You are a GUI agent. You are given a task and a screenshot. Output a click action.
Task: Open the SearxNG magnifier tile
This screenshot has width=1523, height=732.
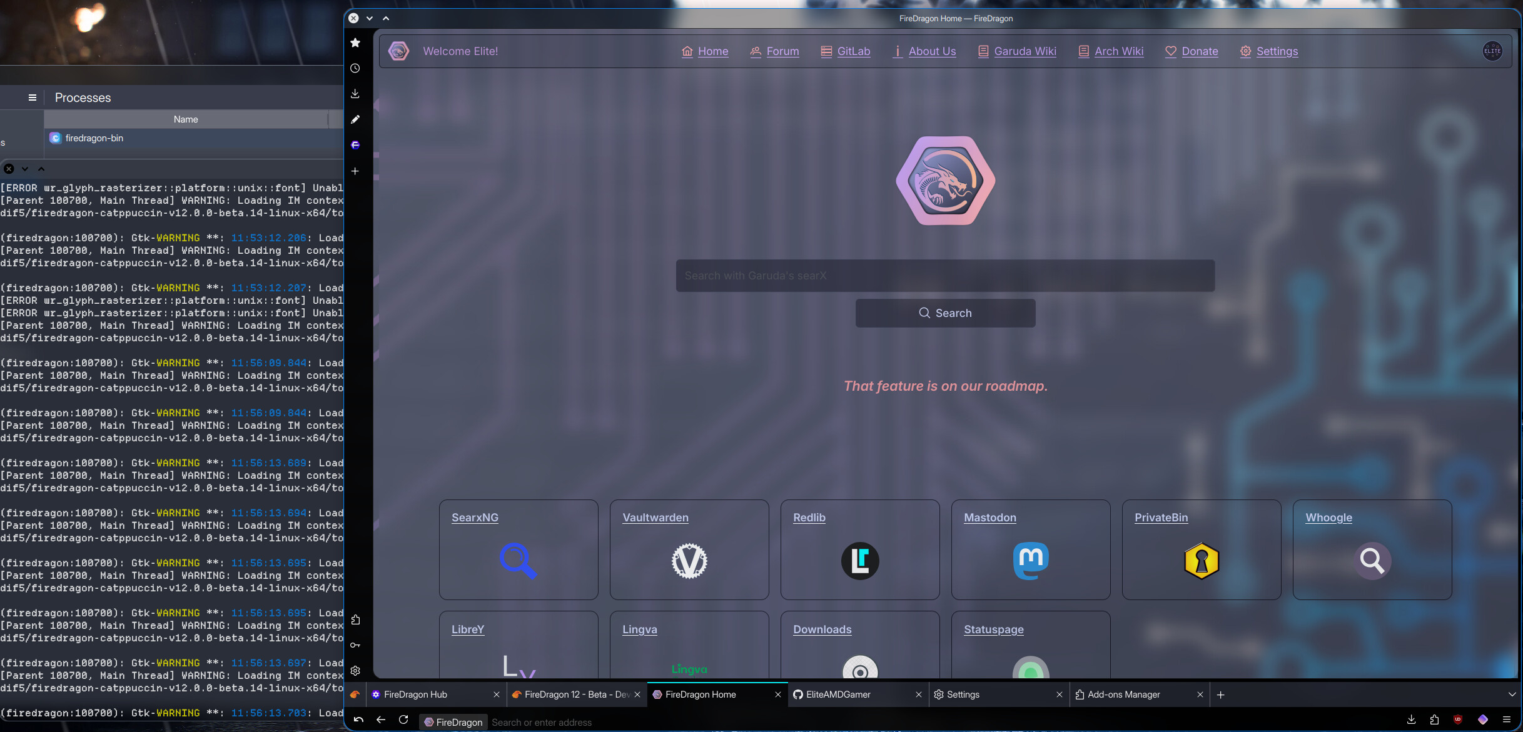518,561
